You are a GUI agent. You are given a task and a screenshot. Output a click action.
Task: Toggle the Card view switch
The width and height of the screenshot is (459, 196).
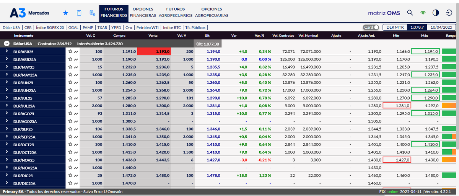[x=371, y=27]
